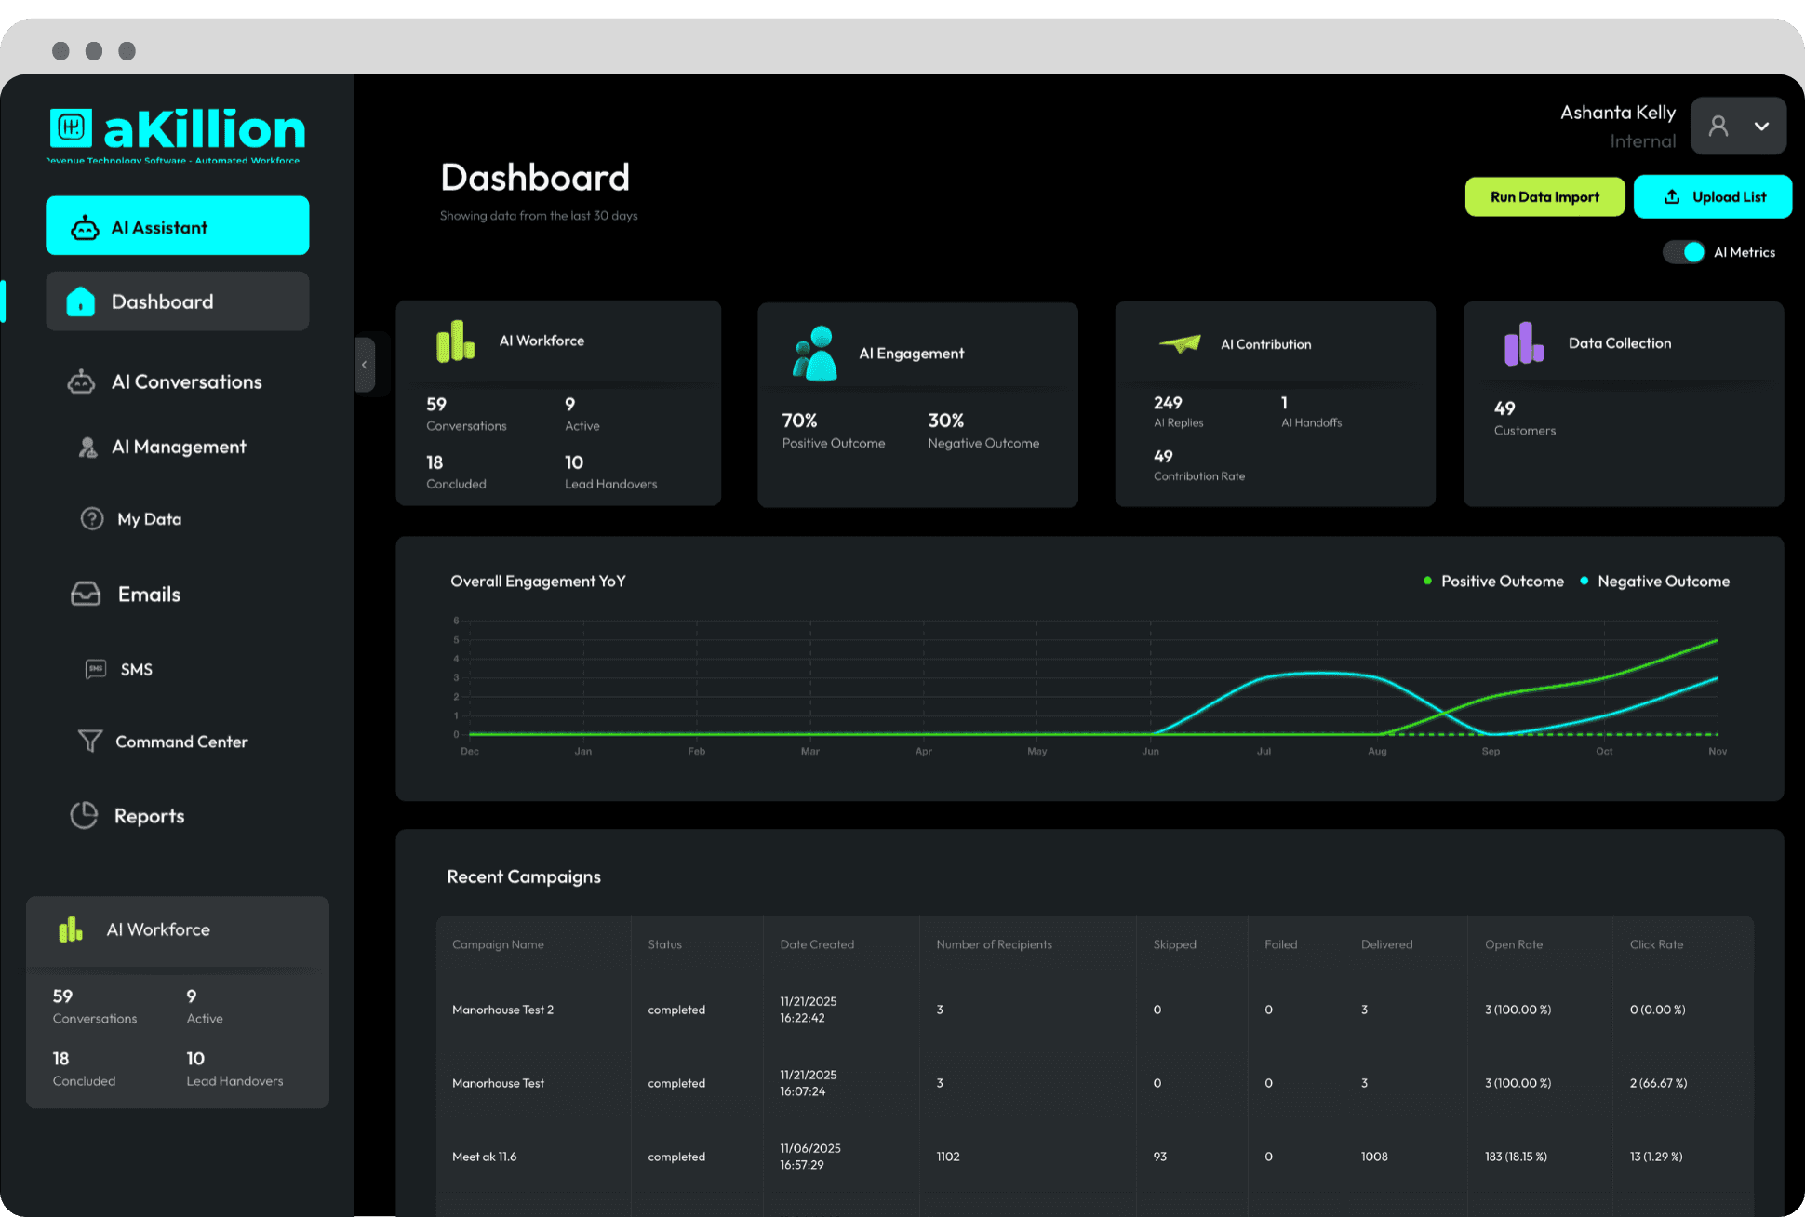Open the Reports section

tap(150, 815)
